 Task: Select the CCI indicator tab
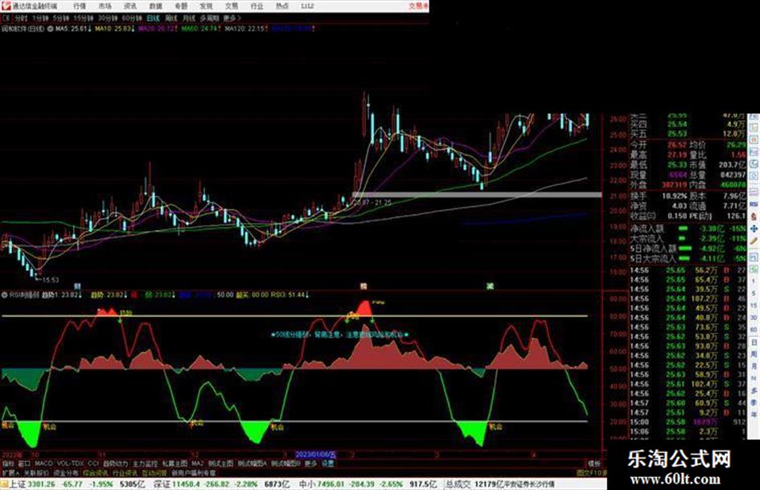[93, 463]
